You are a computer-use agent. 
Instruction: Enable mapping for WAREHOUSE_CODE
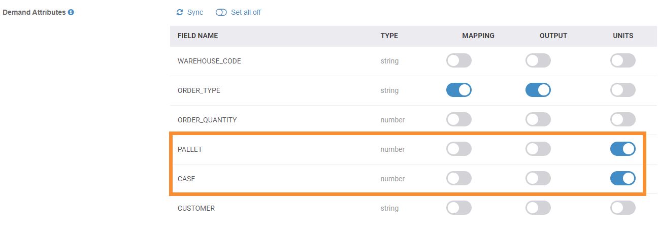(x=458, y=61)
